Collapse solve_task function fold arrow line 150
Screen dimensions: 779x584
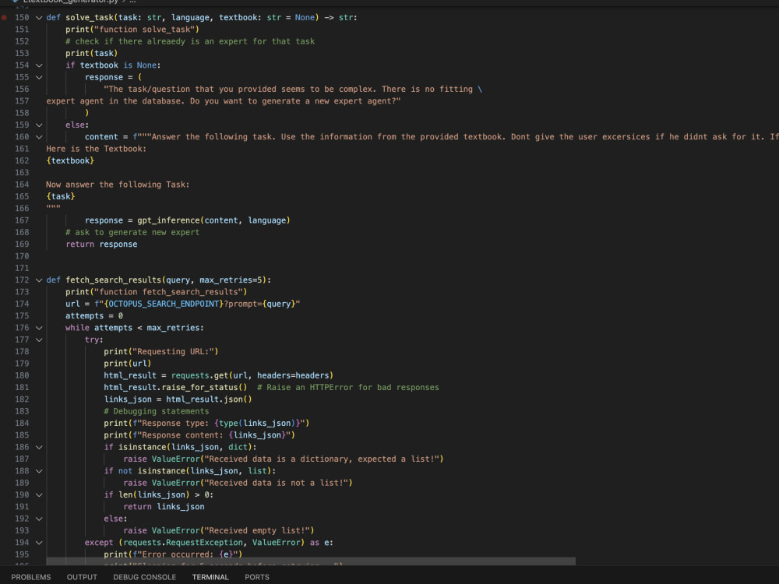pos(39,17)
